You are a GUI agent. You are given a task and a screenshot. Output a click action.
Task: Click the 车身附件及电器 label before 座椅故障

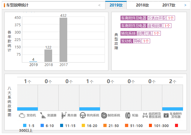(x=134, y=26)
